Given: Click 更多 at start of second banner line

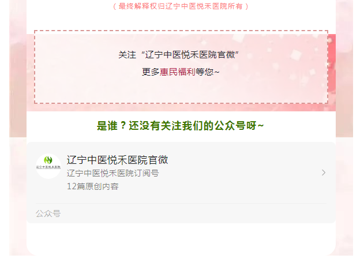Looking at the screenshot, I should click(x=151, y=72).
